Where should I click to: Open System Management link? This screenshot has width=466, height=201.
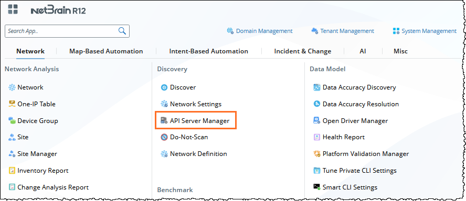tap(425, 31)
